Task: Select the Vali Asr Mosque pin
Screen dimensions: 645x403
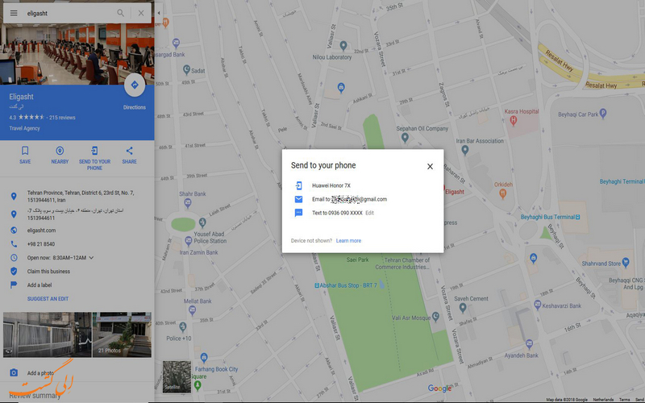Action: (435, 316)
